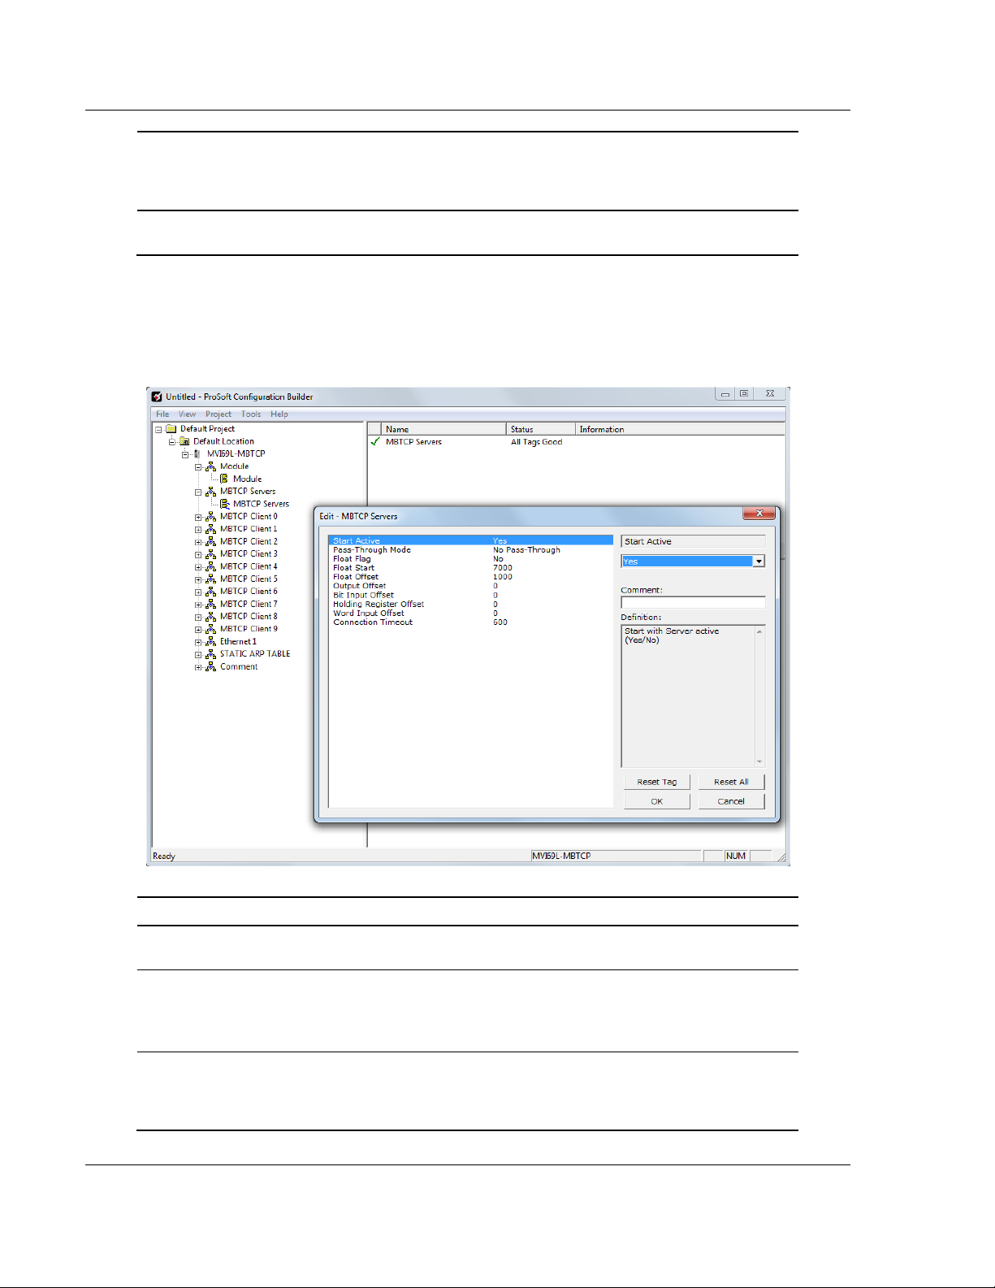The image size is (995, 1288).
Task: Collapse the Default Project tree node
Action: click(x=159, y=429)
